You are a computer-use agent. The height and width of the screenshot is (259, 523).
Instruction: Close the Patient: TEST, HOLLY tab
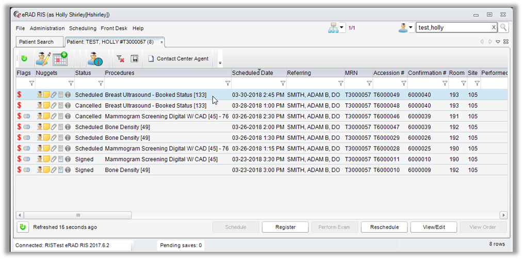tap(161, 42)
